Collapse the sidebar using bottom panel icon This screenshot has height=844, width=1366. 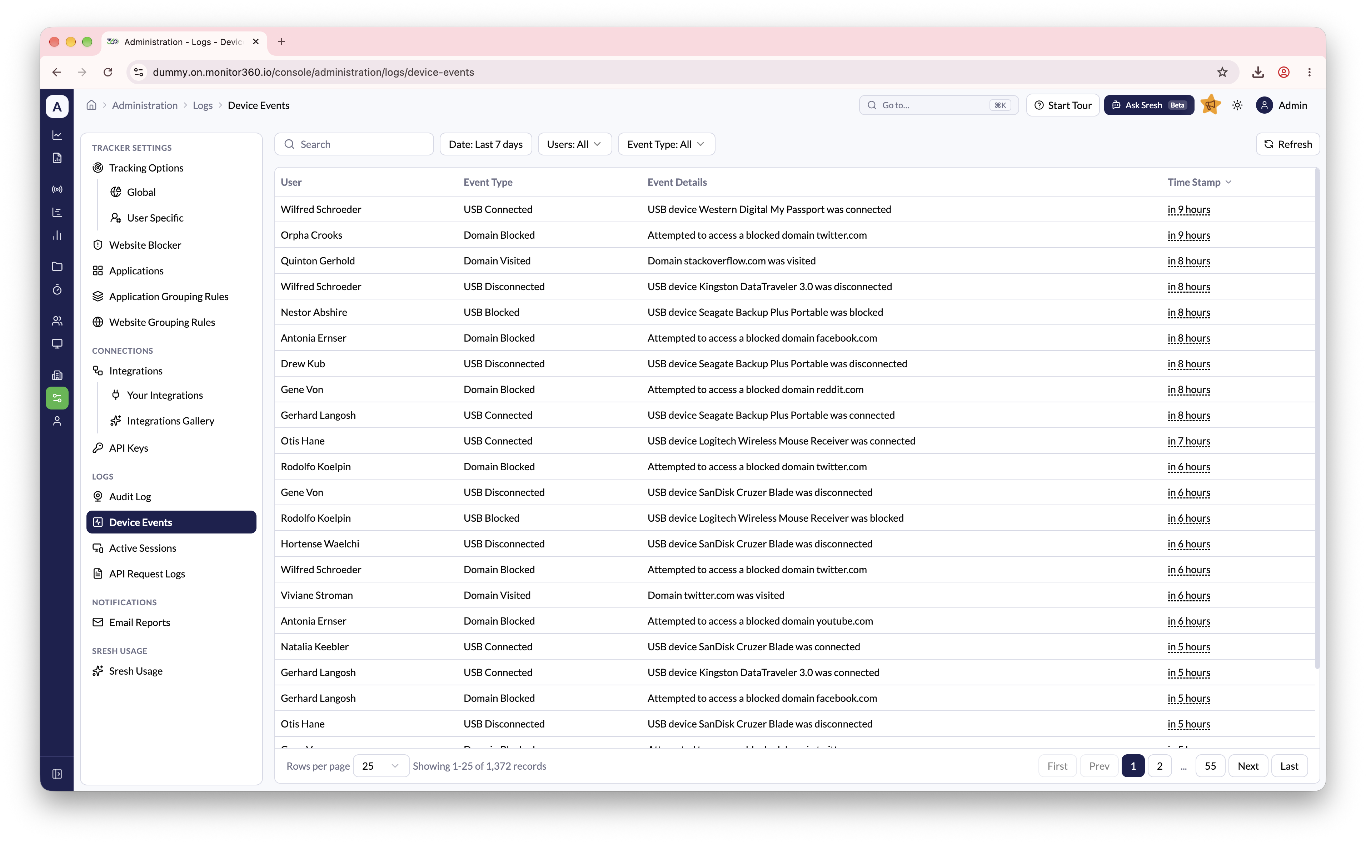point(57,774)
